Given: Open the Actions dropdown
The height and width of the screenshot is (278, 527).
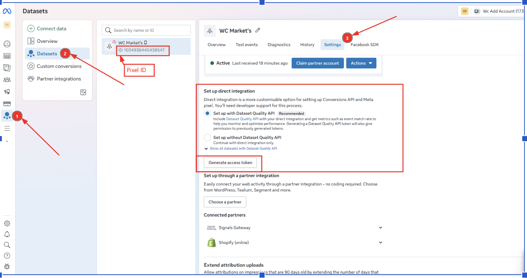Looking at the screenshot, I should 361,63.
